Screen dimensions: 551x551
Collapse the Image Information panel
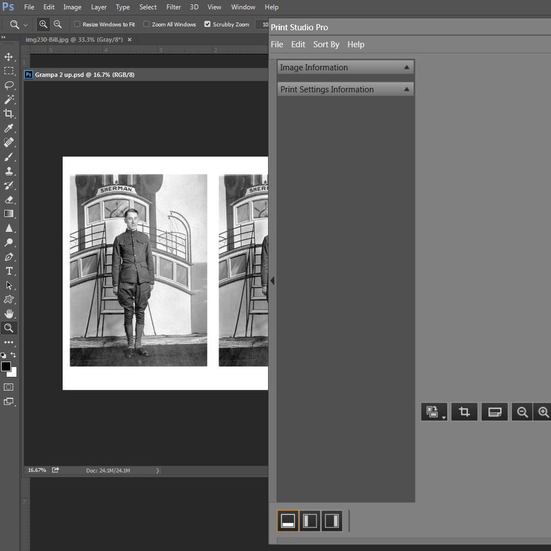(x=406, y=67)
